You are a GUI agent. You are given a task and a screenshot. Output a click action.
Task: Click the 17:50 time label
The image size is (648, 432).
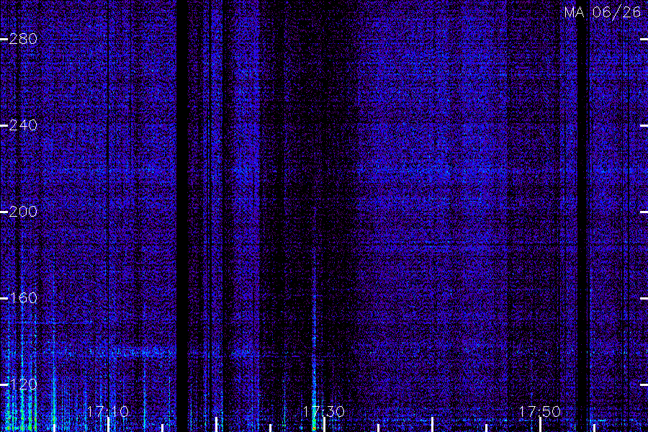539,412
